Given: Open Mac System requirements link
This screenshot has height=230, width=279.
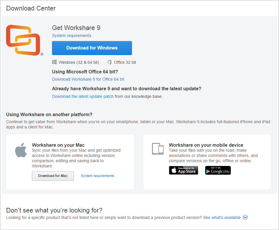Looking at the screenshot, I should [98, 176].
